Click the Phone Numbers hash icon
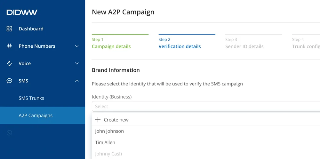 pos(9,46)
